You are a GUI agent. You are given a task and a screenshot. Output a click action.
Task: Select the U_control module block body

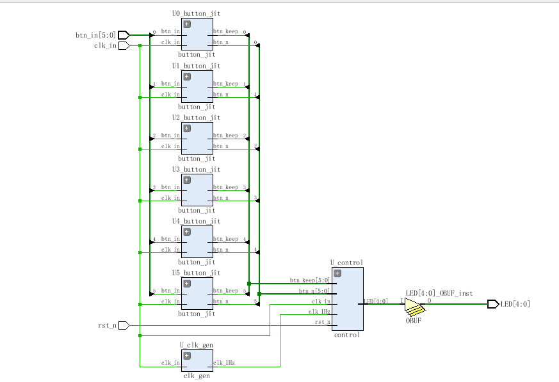pyautogui.click(x=348, y=299)
